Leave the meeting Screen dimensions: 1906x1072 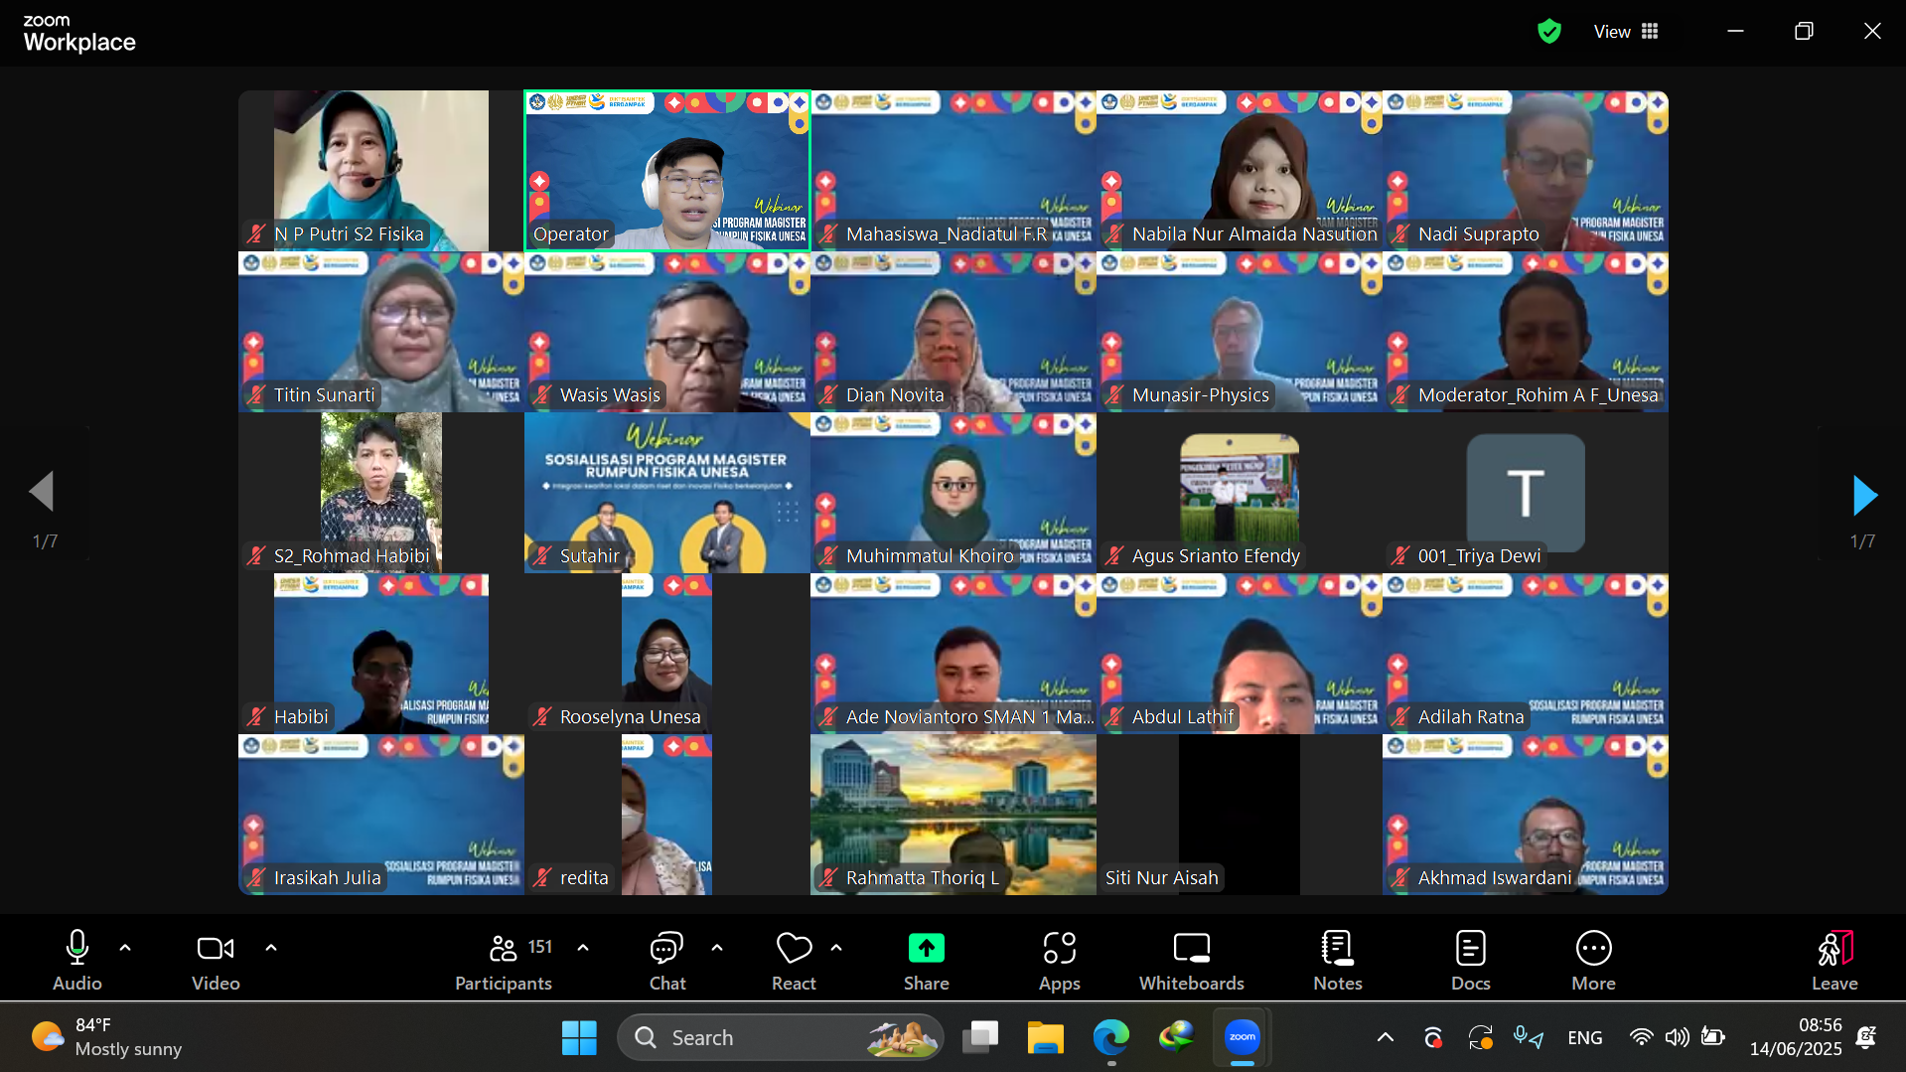[1833, 960]
